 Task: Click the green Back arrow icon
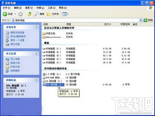point(5,14)
